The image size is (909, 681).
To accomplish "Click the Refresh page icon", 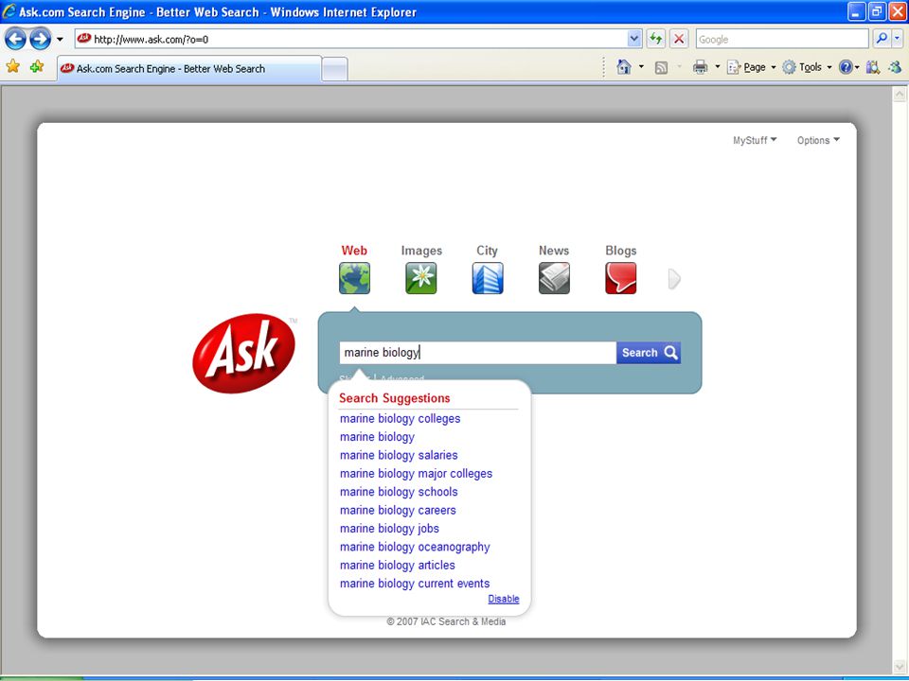I will (655, 40).
